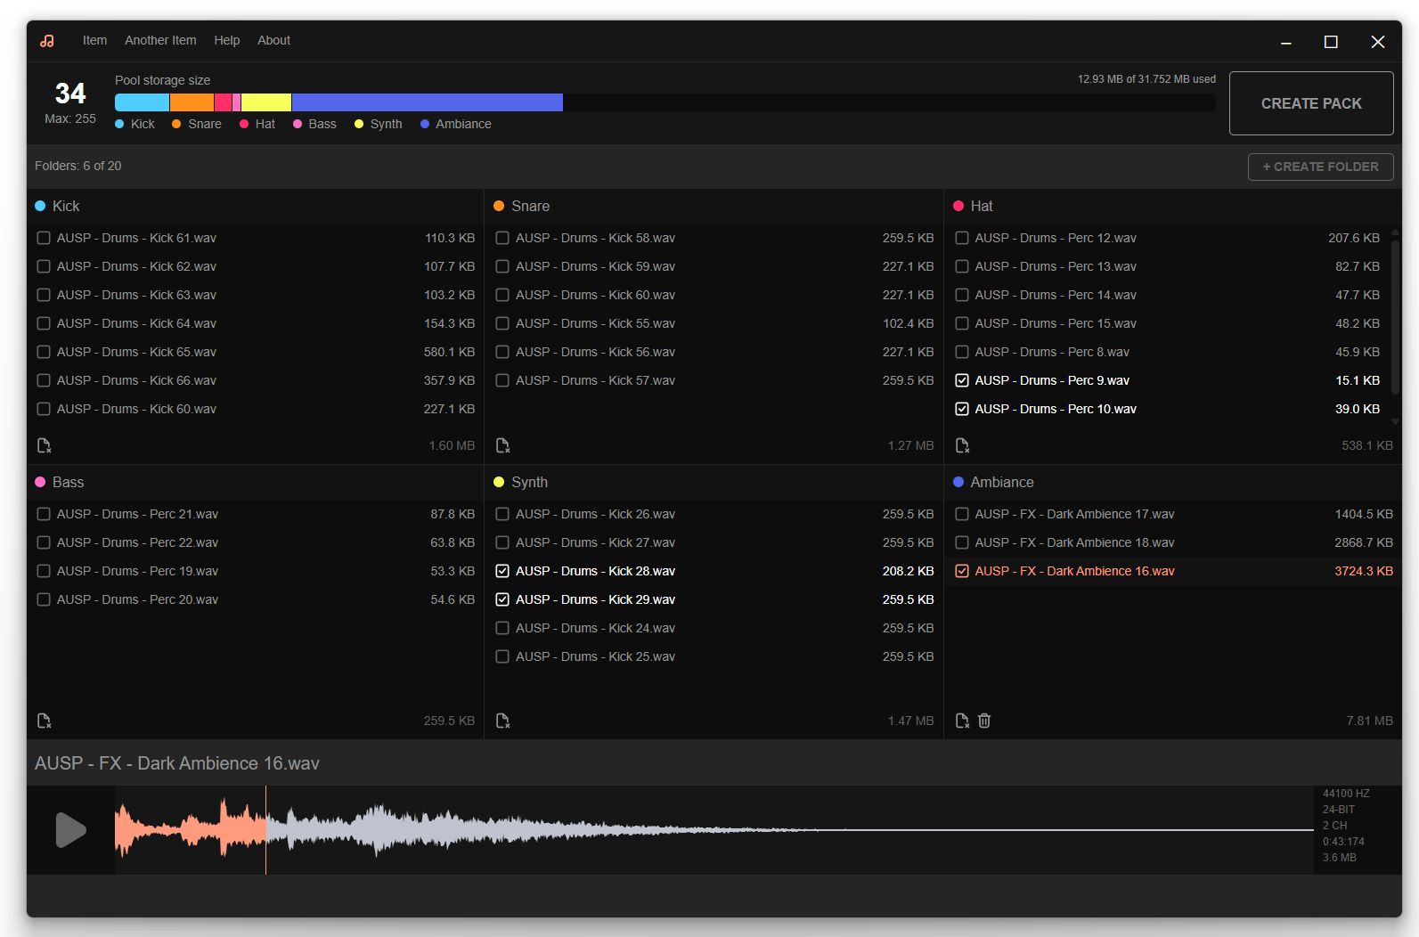The image size is (1419, 937).
Task: Click the AUSP - FX - Dark Ambience 16.wav title
Action: point(177,763)
